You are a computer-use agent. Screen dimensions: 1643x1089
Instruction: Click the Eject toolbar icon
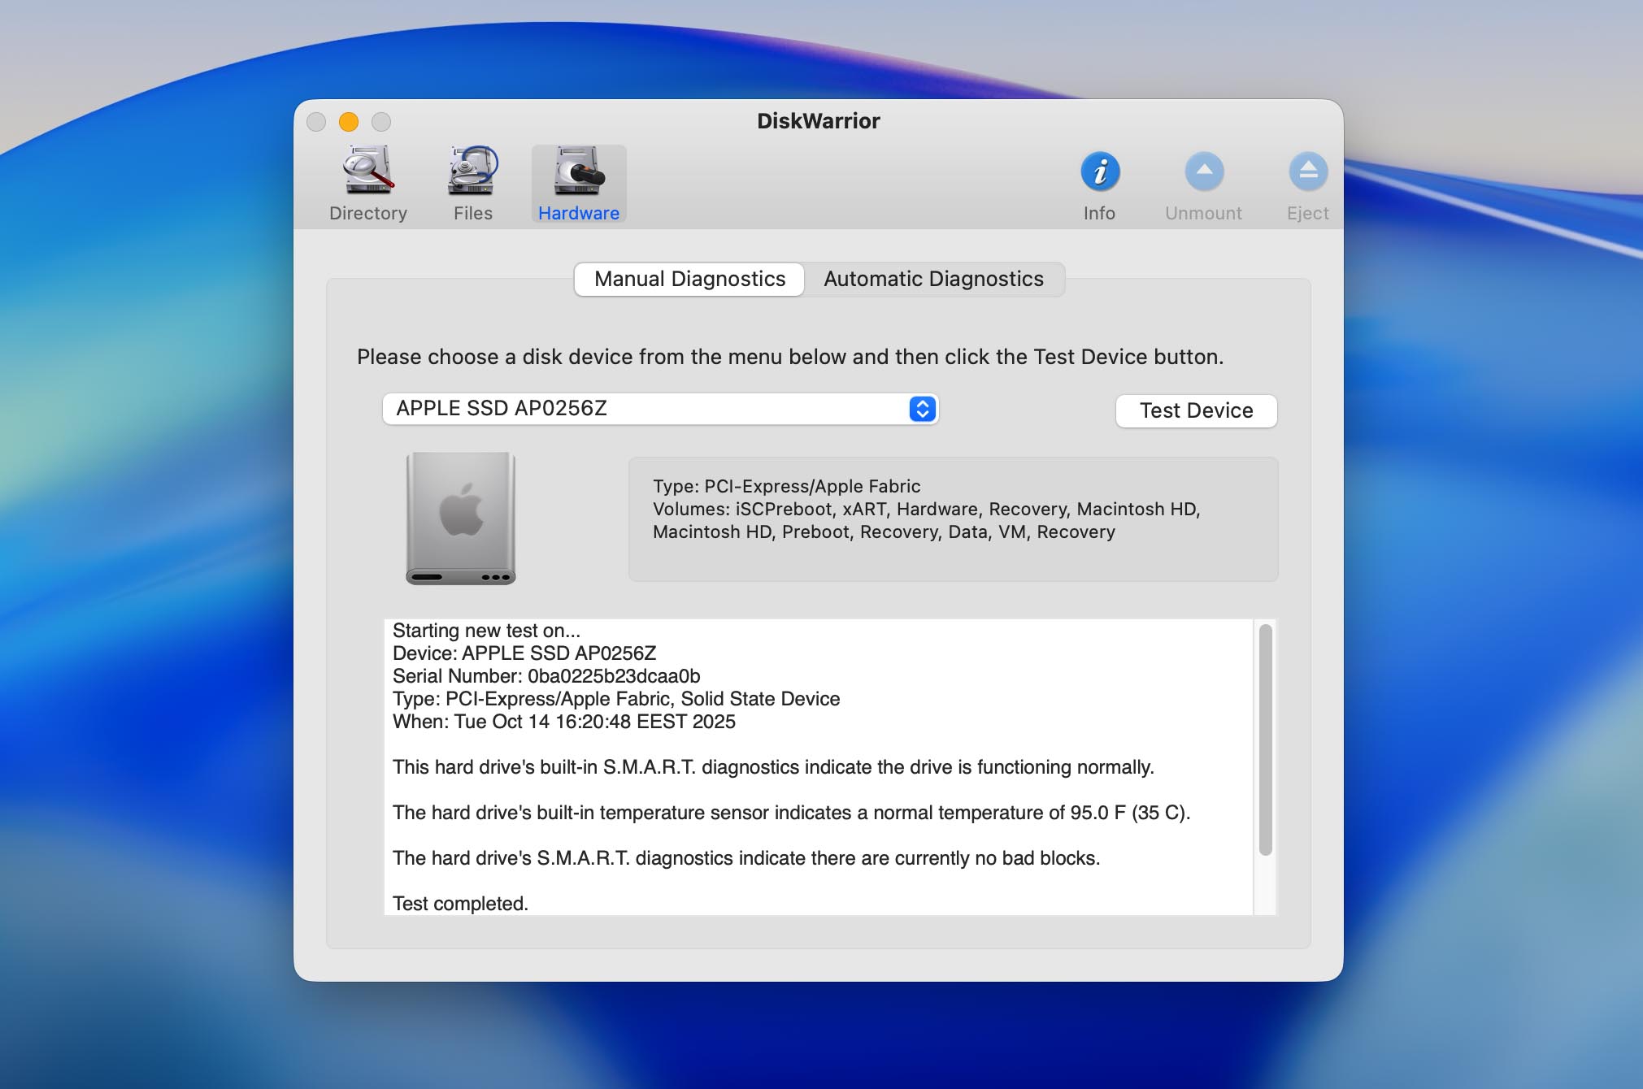1307,171
